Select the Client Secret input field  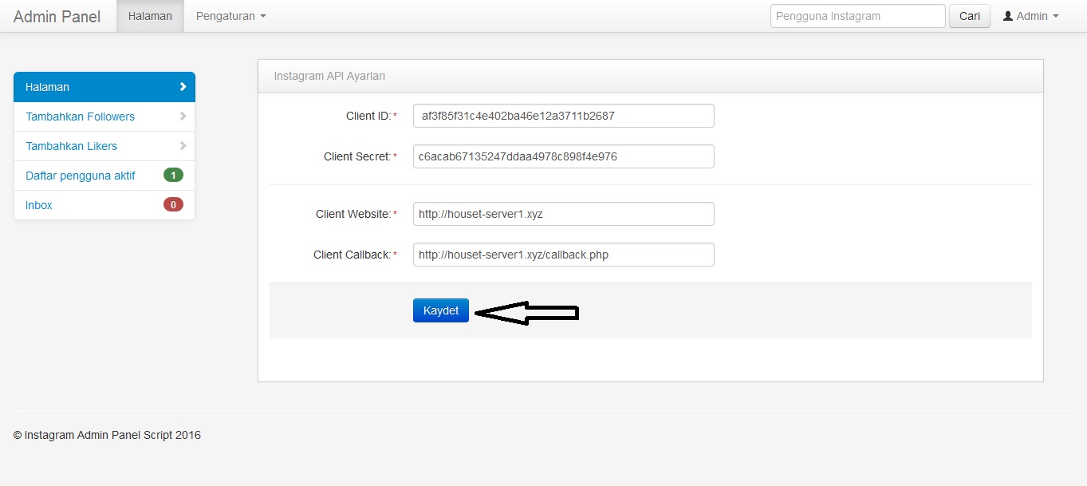pyautogui.click(x=563, y=156)
